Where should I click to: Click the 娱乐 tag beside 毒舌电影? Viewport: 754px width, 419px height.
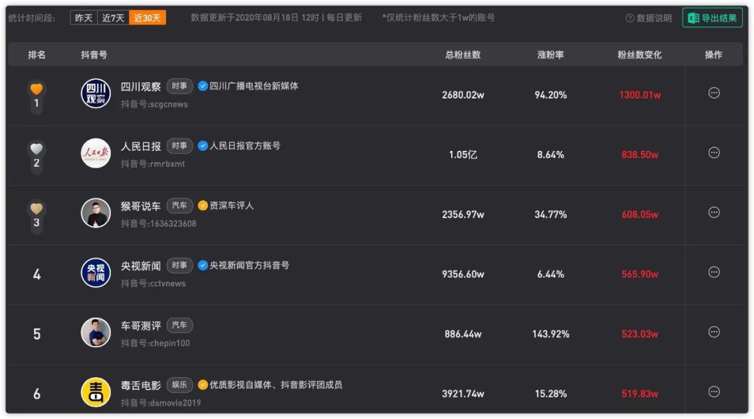tap(179, 385)
